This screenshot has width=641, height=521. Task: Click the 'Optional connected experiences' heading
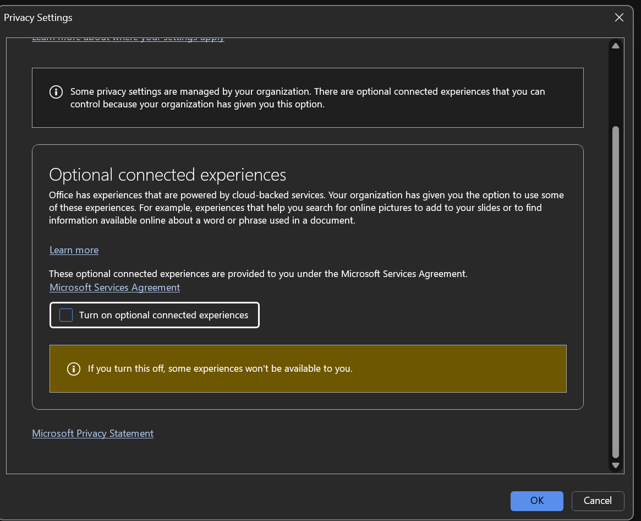167,175
